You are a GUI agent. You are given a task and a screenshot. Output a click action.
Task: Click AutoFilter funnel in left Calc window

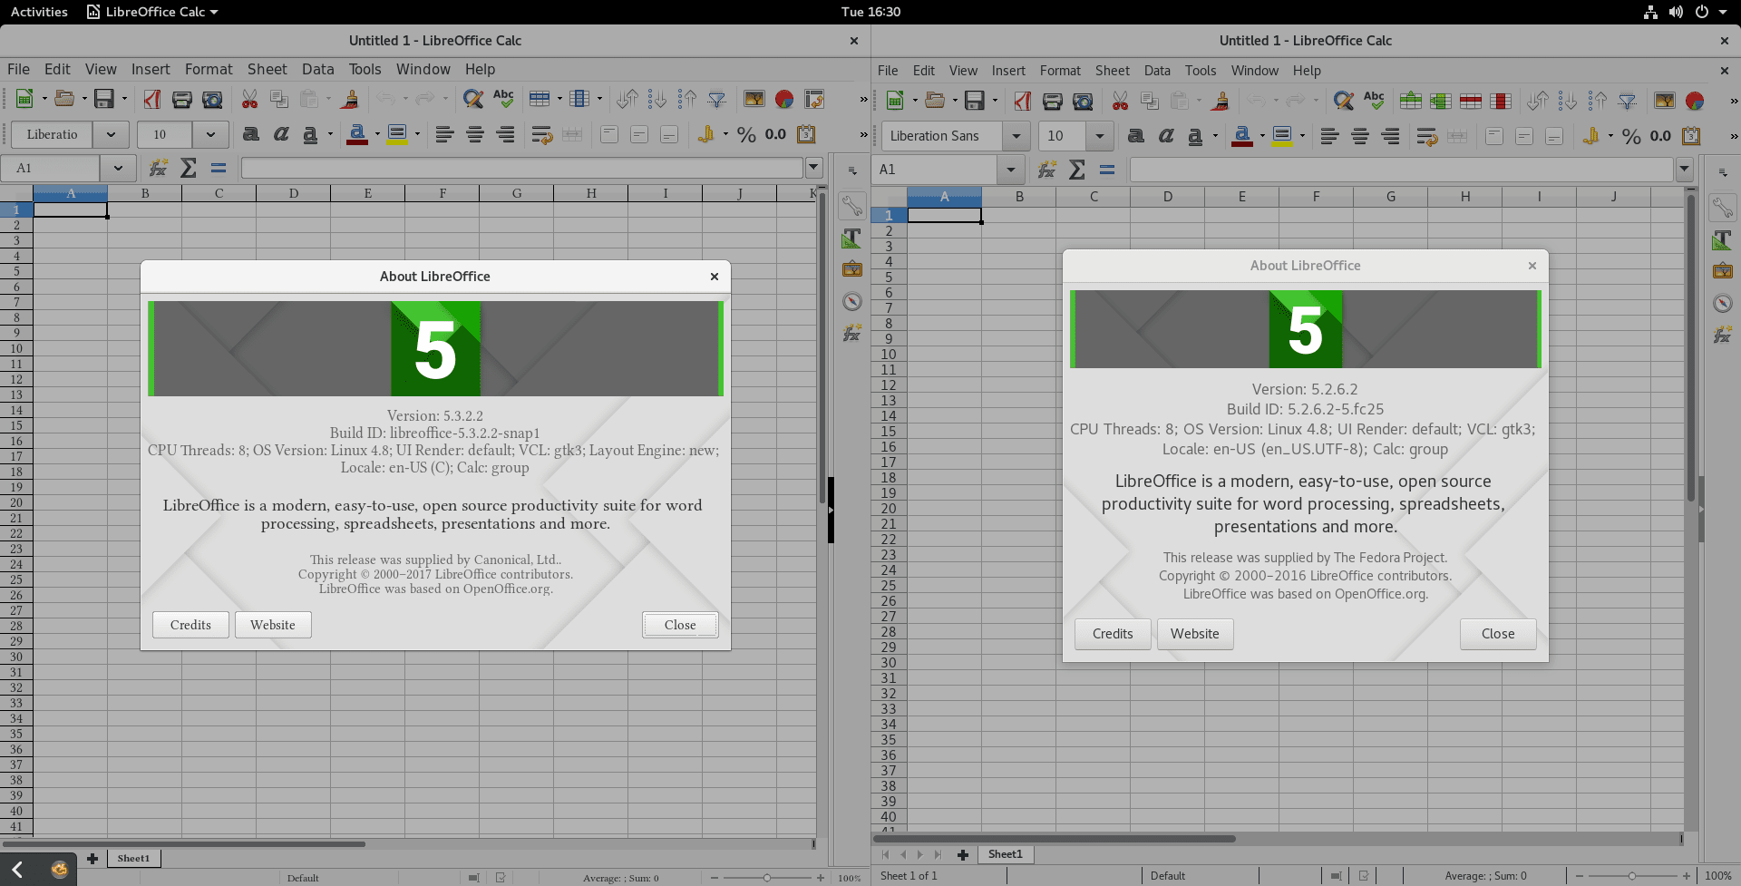(717, 99)
